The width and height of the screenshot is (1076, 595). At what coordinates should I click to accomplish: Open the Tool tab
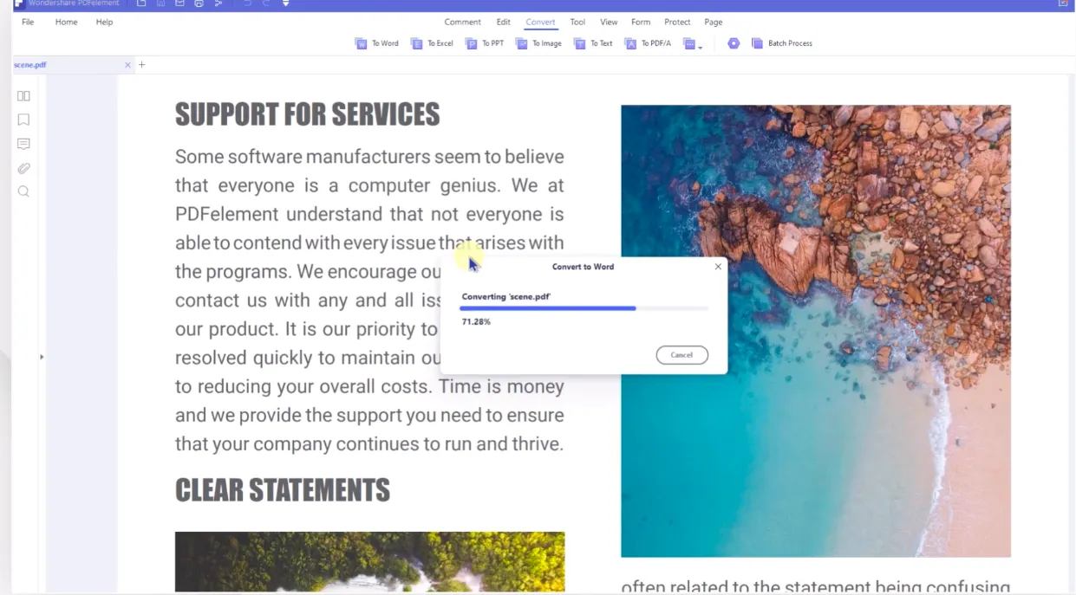pos(577,22)
